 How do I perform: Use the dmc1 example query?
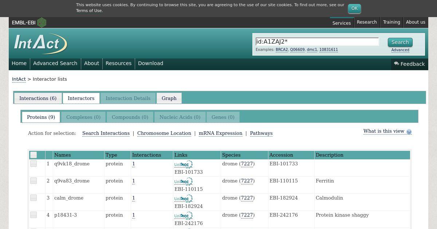click(312, 50)
